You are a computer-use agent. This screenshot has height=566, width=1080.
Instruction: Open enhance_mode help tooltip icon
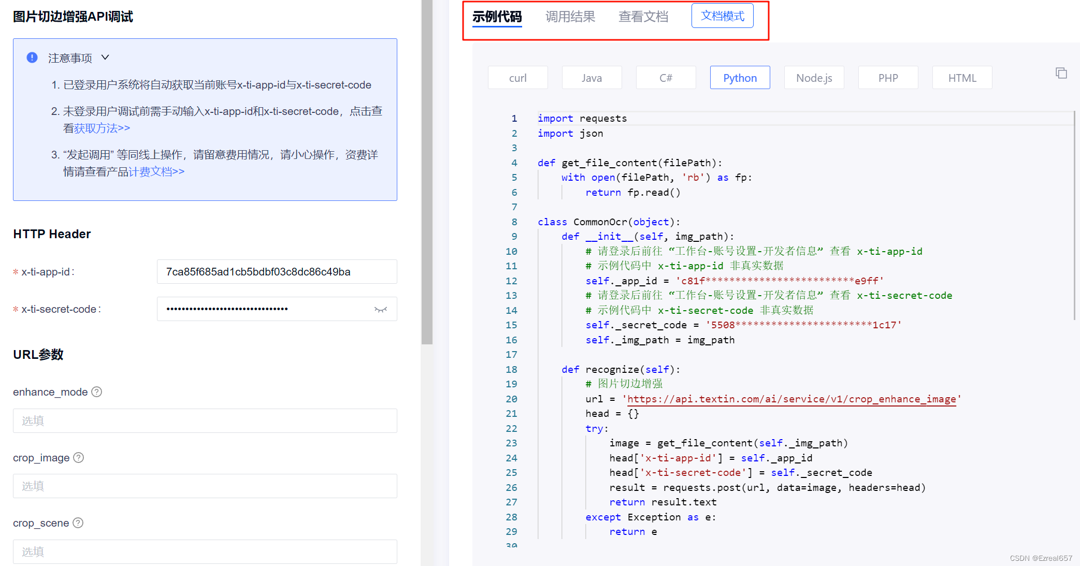point(96,393)
